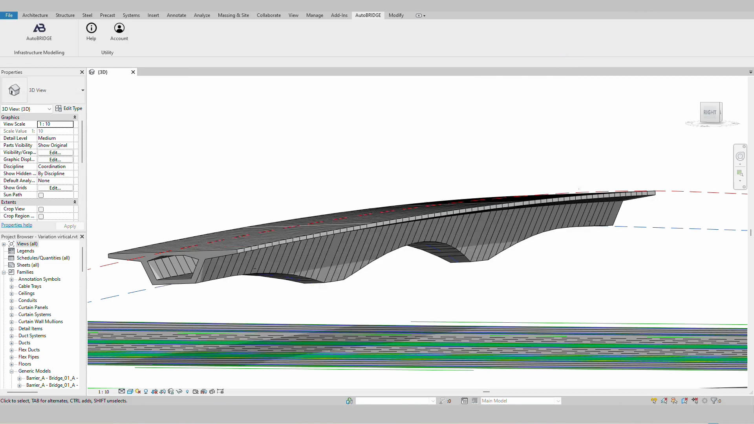
Task: Open the Account tool in ribbon
Action: coord(119,32)
